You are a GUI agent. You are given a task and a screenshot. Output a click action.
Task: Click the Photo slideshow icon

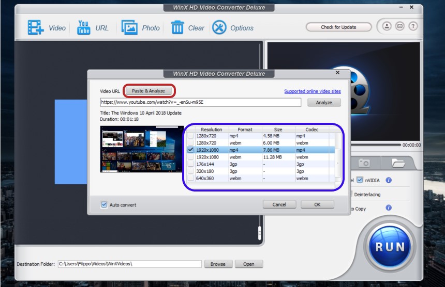coord(129,27)
